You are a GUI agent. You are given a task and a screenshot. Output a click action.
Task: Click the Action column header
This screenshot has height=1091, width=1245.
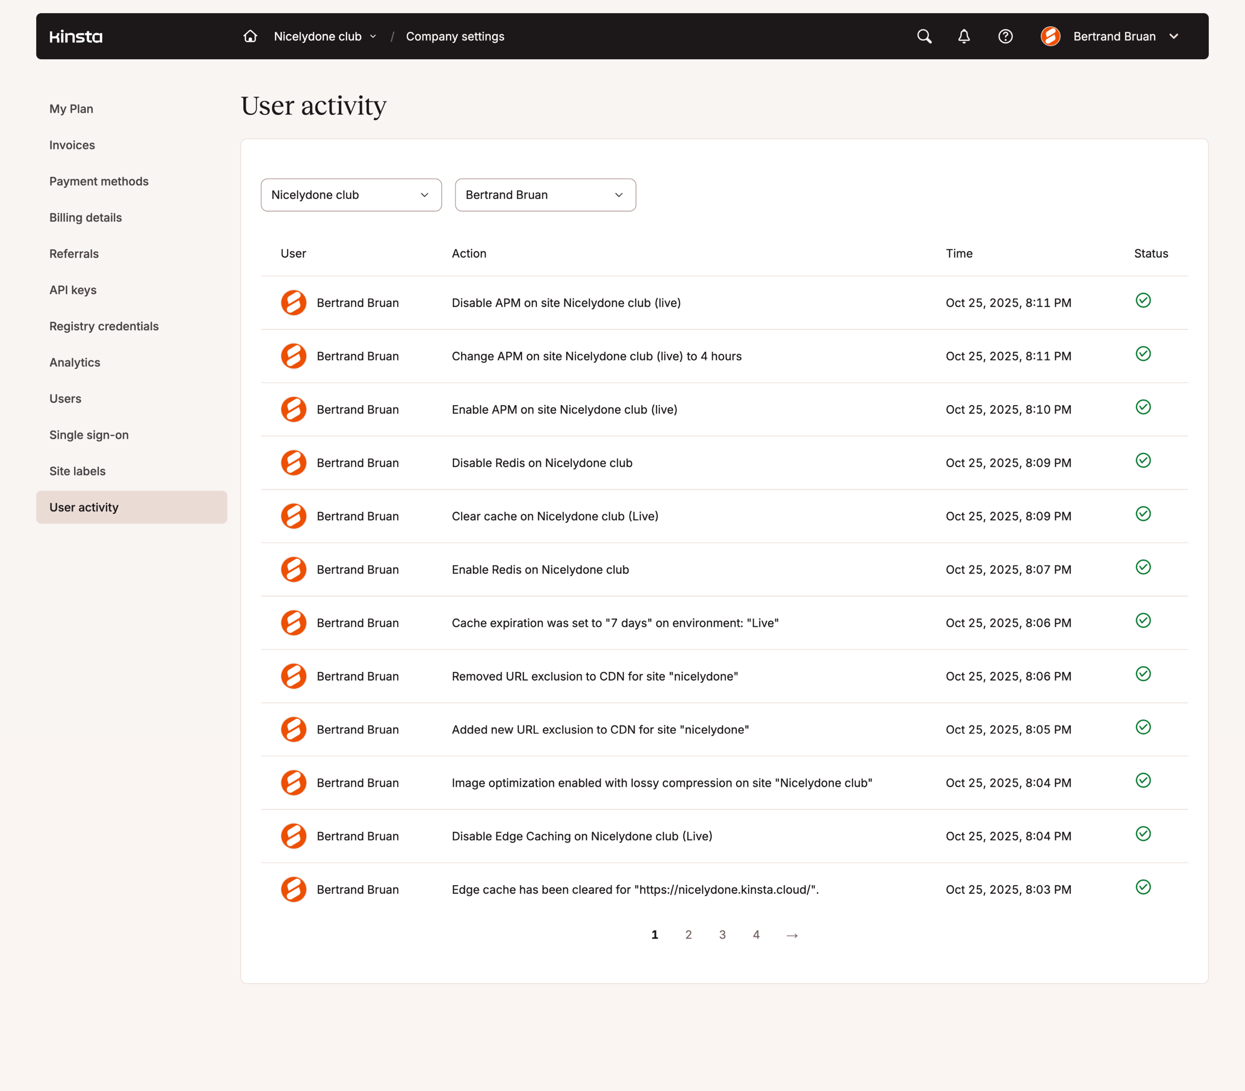pos(469,253)
